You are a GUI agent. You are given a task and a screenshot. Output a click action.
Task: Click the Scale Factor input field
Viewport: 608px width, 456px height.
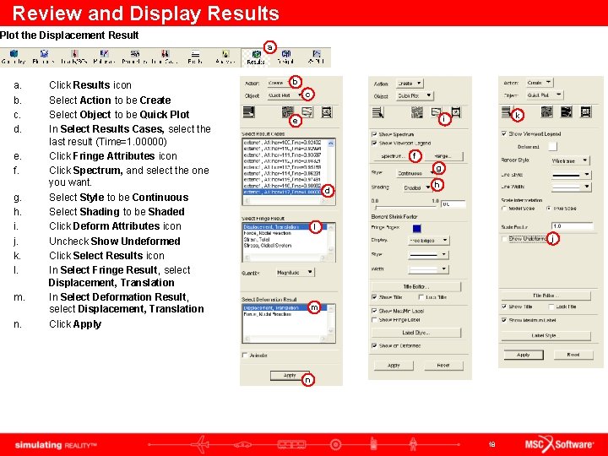pyautogui.click(x=572, y=226)
